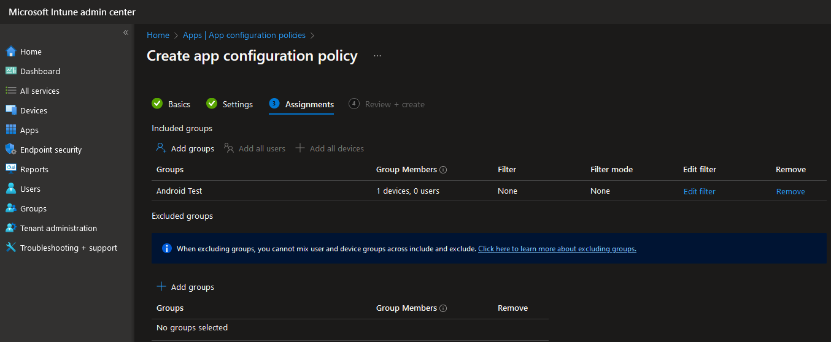Click Add groups under Included groups
The image size is (831, 342).
[185, 148]
